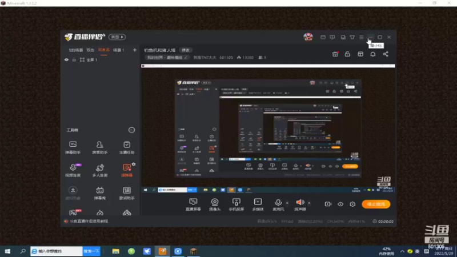Open the Minecraft app in the taskbar
Screen dimensions: 457x257
tap(194, 251)
